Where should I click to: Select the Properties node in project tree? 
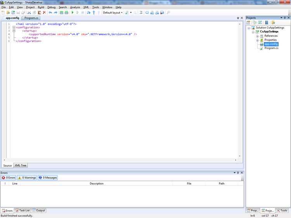point(270,40)
